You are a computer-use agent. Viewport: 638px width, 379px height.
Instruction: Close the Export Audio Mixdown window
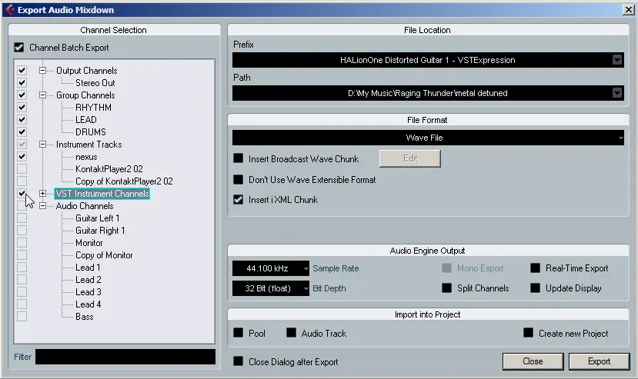tap(627, 9)
